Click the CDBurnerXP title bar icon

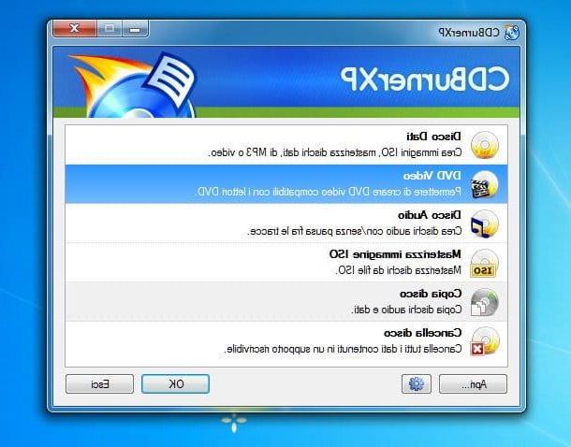click(x=512, y=33)
